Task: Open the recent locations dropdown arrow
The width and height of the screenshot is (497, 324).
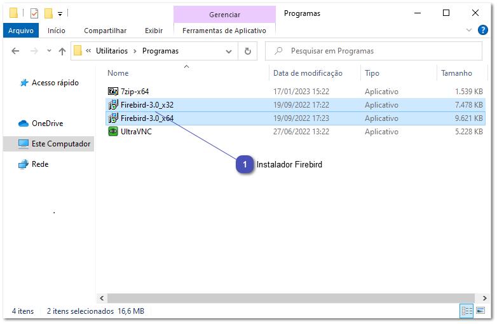Action: coord(49,51)
